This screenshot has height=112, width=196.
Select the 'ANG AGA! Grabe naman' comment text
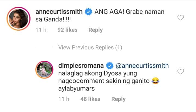(129, 12)
